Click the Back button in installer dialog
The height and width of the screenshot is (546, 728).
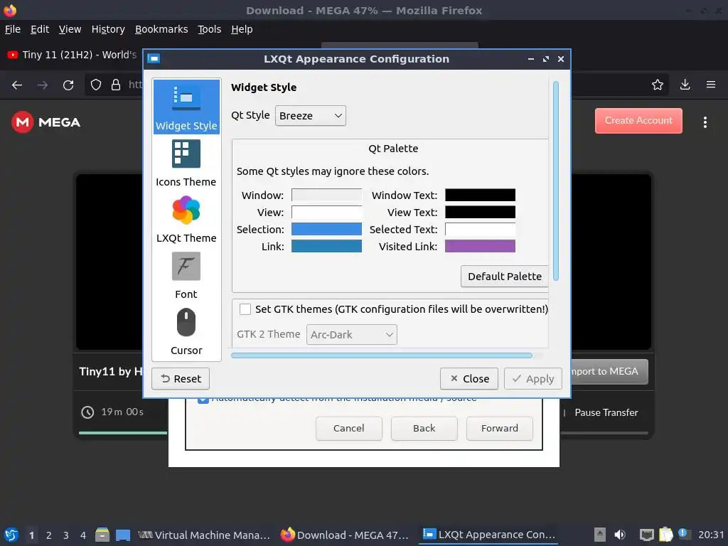point(424,428)
